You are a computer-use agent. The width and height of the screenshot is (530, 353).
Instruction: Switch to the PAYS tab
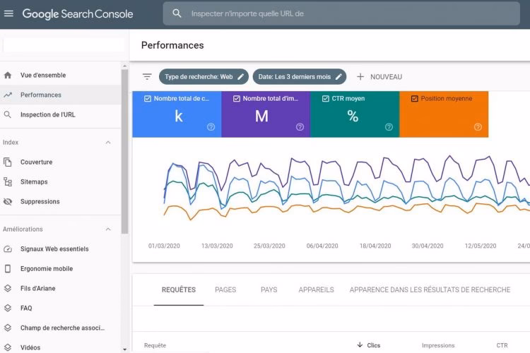point(269,290)
